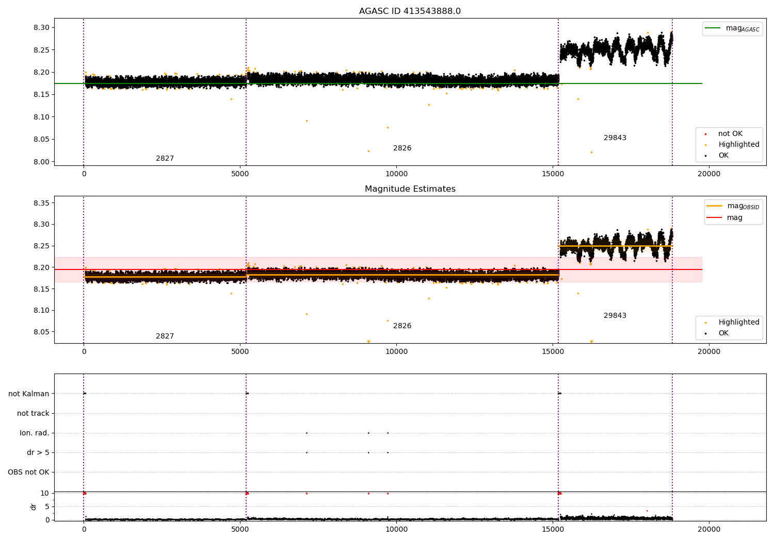Select the mag AGASC legend entry
This screenshot has height=541, width=774.
(x=732, y=28)
